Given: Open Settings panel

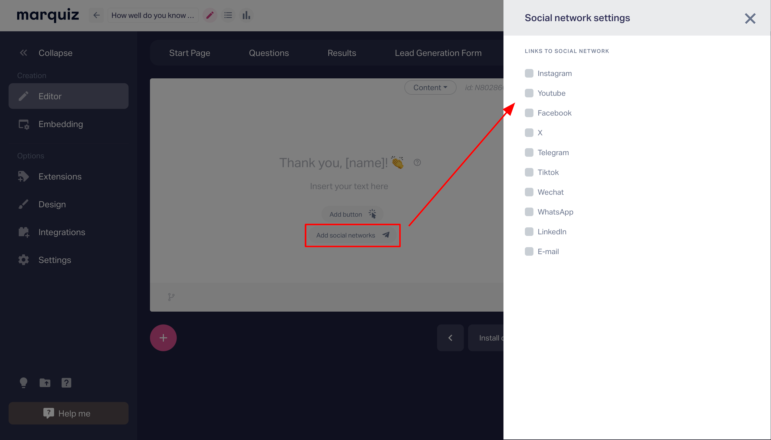Looking at the screenshot, I should [x=55, y=260].
